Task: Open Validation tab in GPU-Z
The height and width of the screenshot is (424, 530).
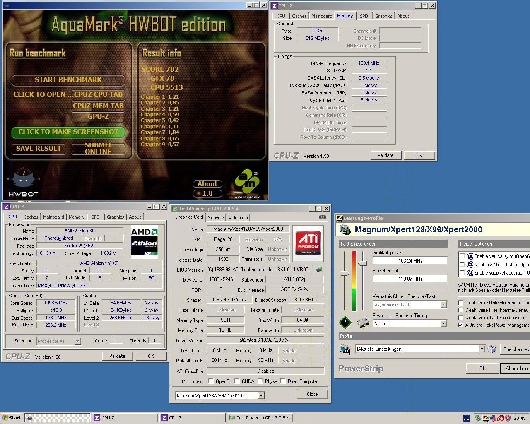Action: [238, 218]
